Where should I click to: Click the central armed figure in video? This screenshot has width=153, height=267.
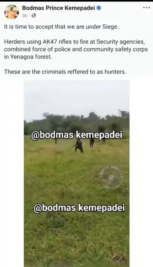click(x=79, y=146)
